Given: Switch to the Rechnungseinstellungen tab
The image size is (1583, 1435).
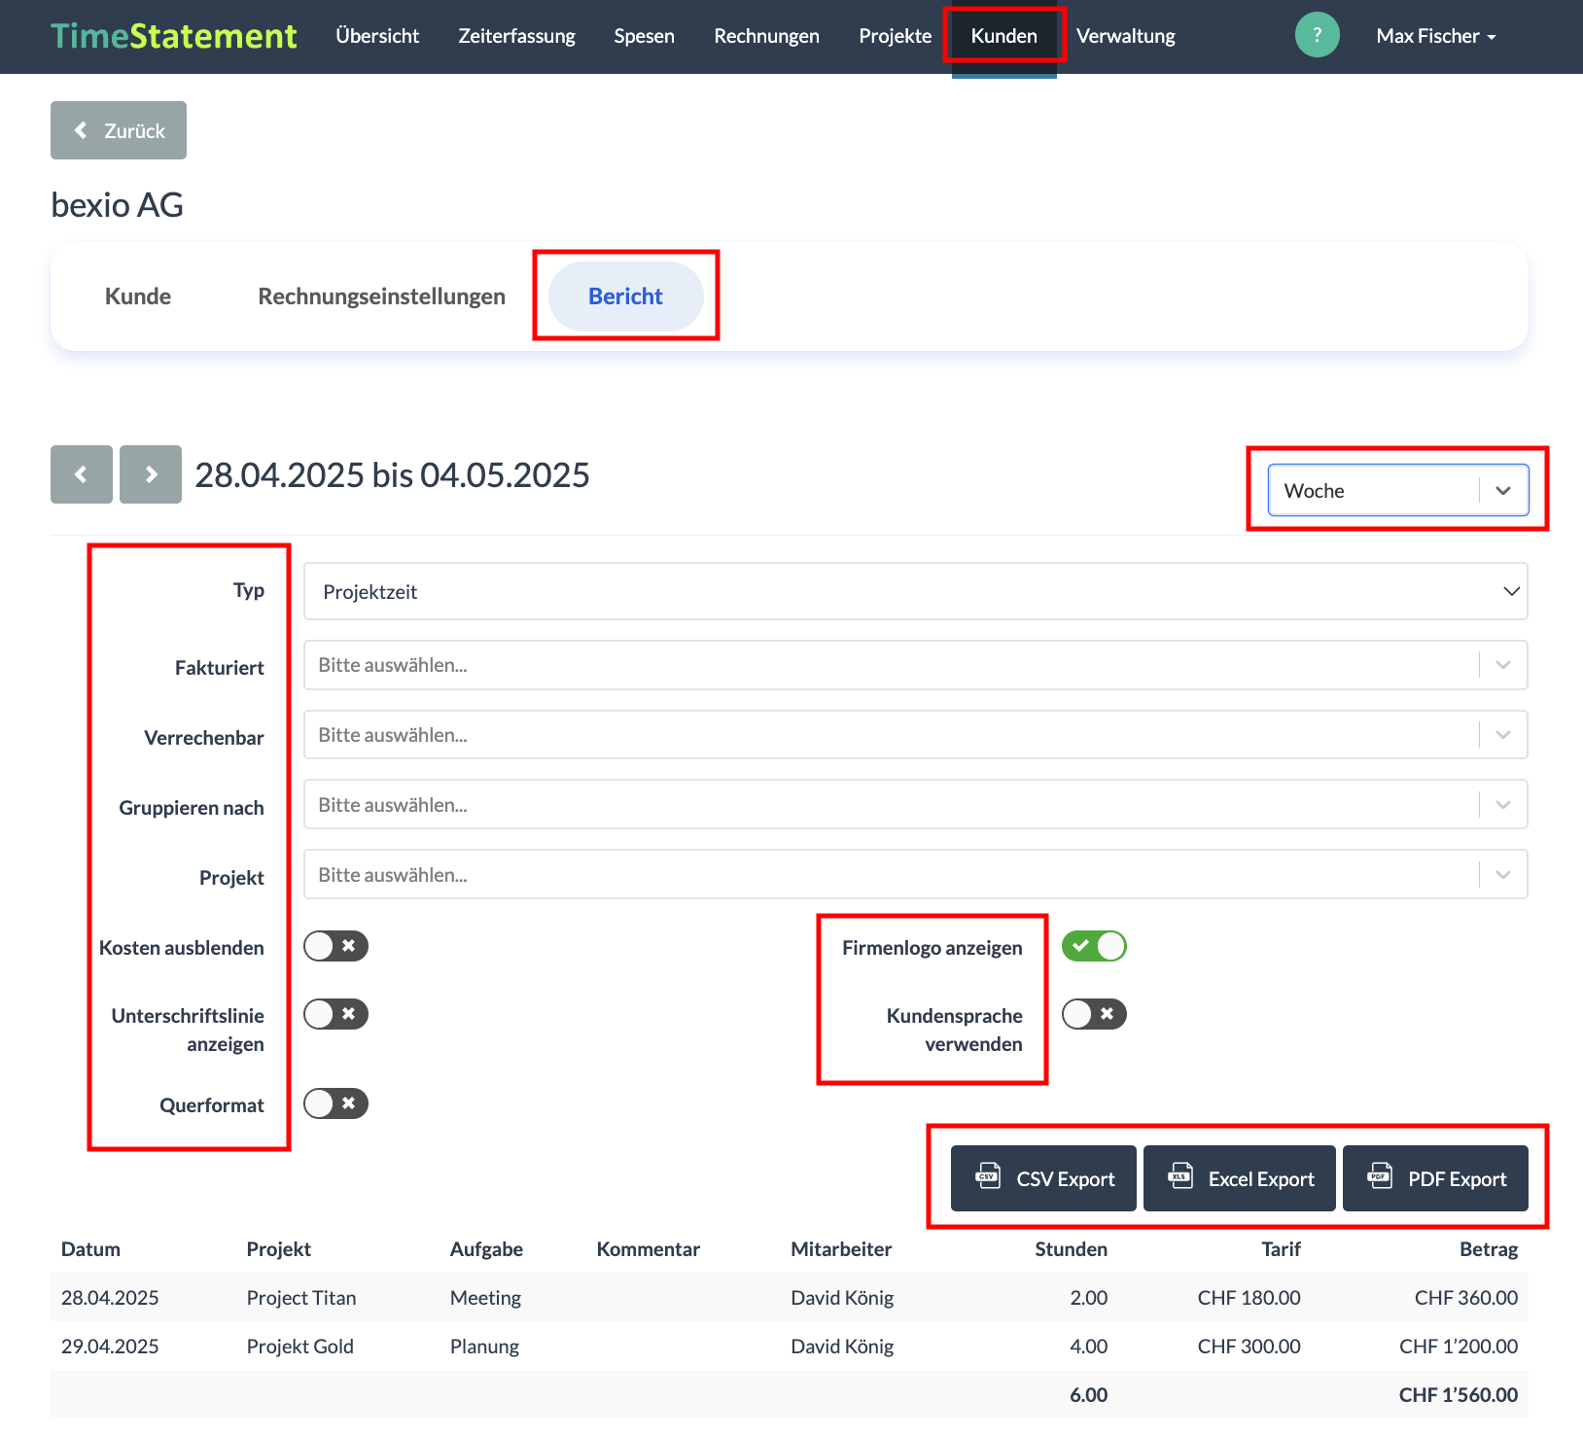Looking at the screenshot, I should click(x=381, y=297).
